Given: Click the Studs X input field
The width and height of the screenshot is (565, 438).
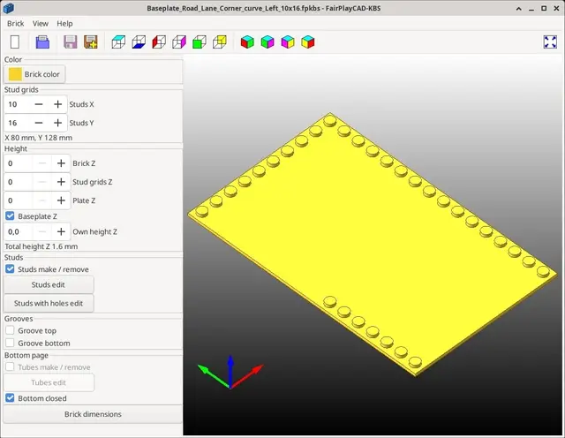Looking at the screenshot, I should (x=18, y=104).
